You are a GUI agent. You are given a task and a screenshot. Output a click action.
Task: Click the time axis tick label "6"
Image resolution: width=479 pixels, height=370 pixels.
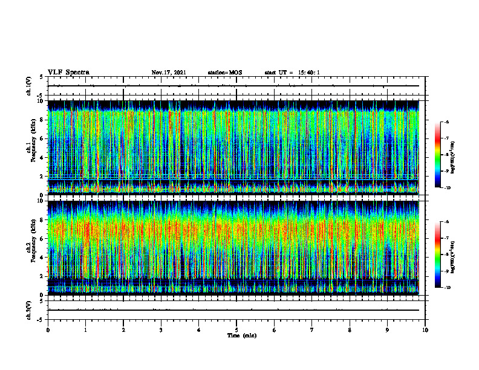point(275,330)
